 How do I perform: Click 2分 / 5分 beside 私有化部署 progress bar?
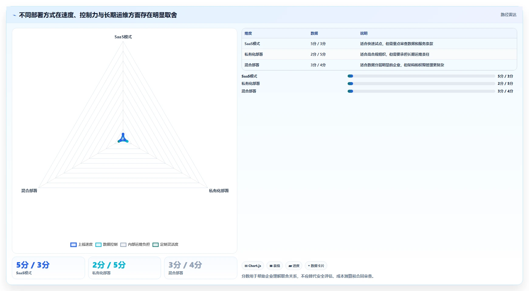(x=505, y=84)
